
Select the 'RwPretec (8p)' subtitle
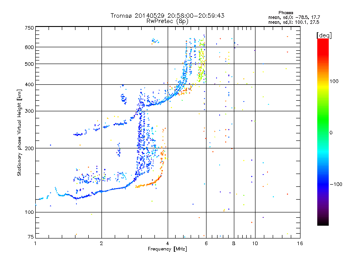[167, 21]
